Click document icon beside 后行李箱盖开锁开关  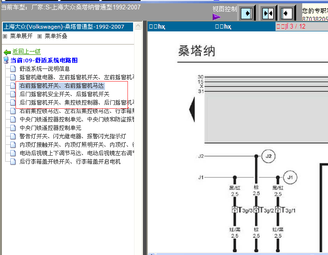click(x=13, y=162)
